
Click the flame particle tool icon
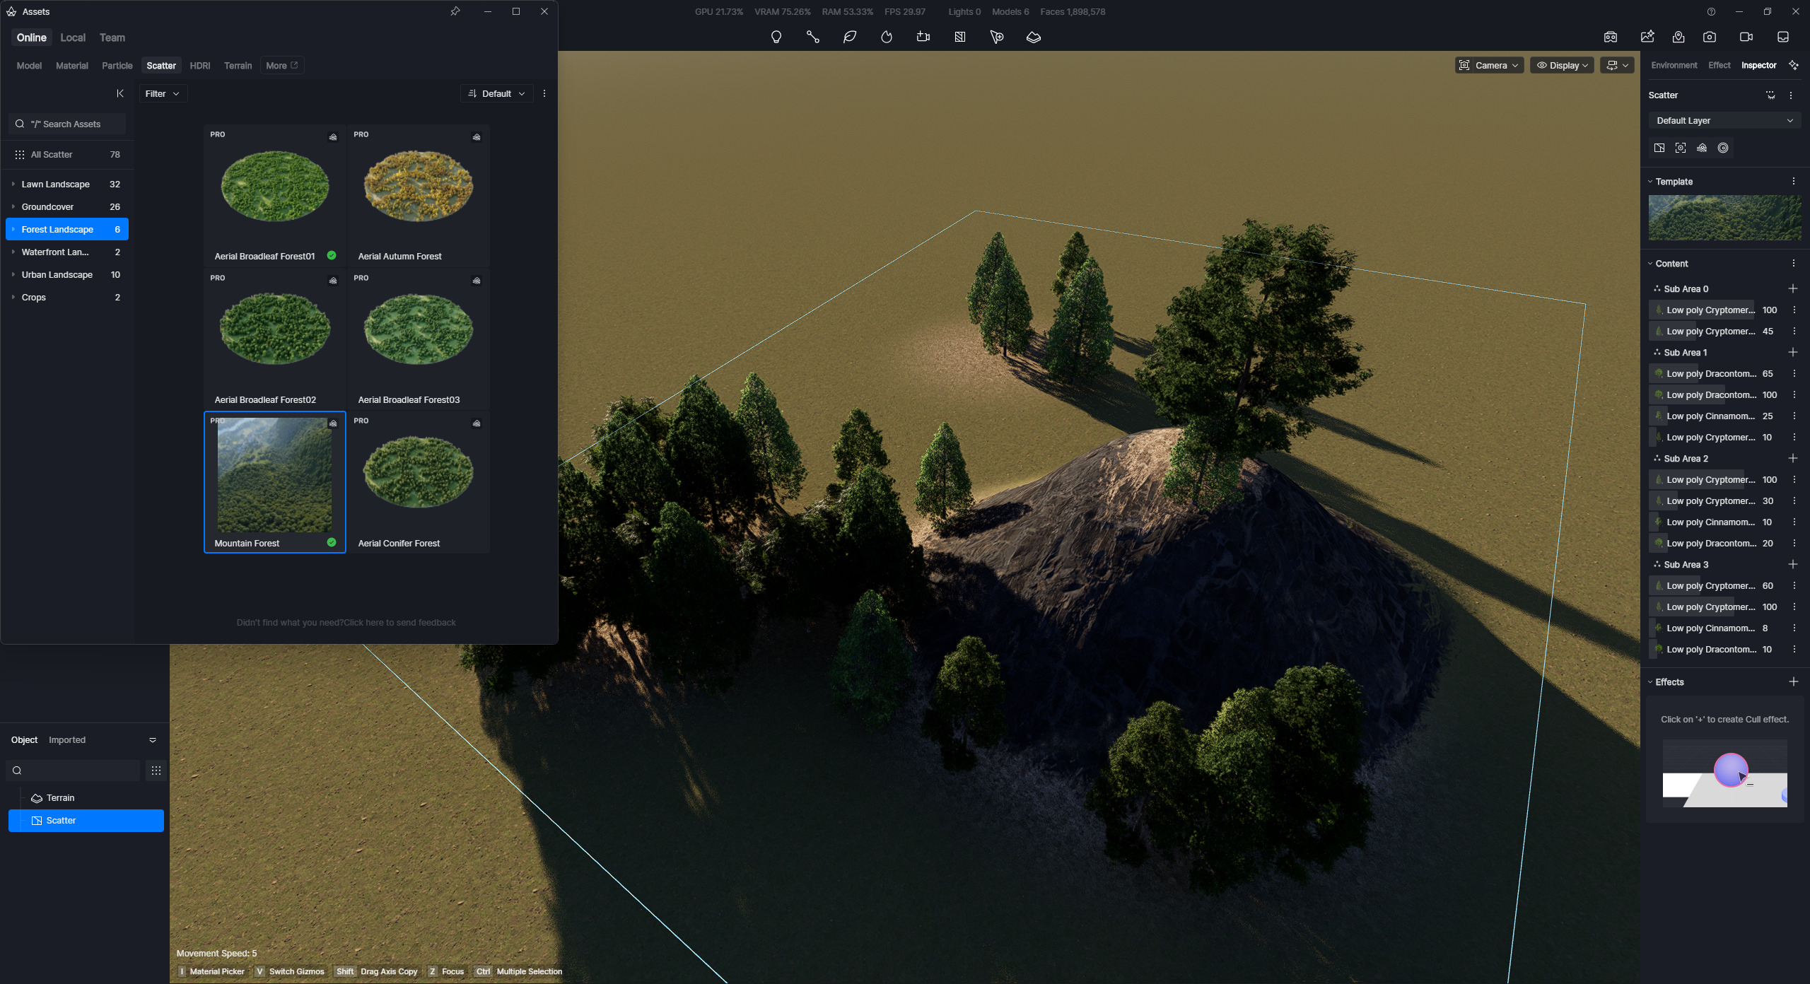pos(886,37)
